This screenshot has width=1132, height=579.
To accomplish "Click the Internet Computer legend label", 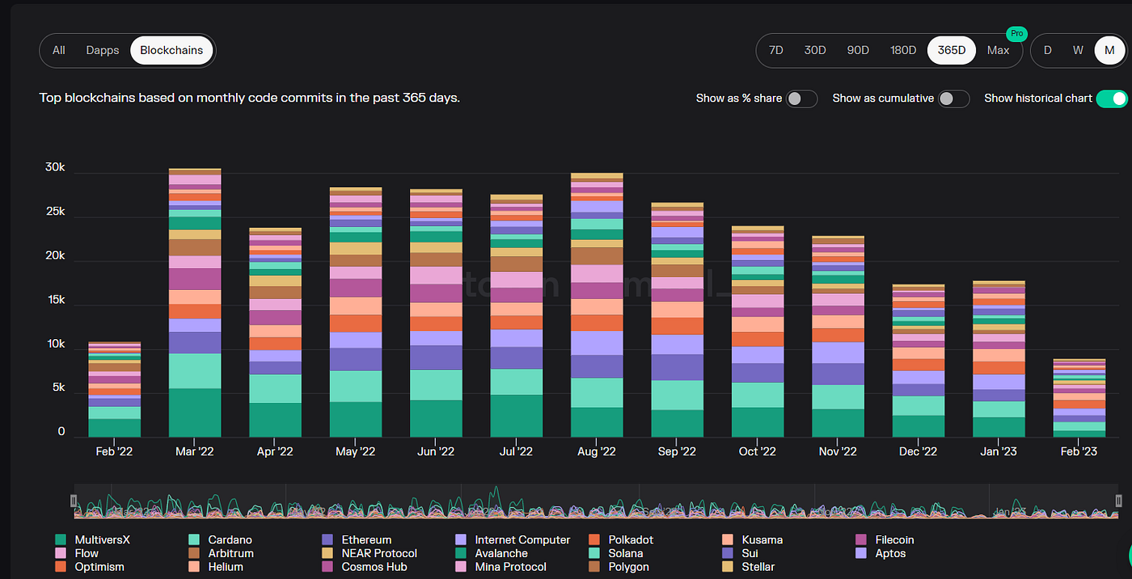I will click(x=522, y=539).
